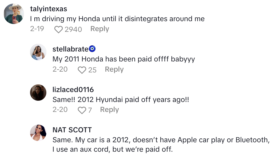Visit talyintexas username link
This screenshot has height=155, width=277.
click(48, 9)
